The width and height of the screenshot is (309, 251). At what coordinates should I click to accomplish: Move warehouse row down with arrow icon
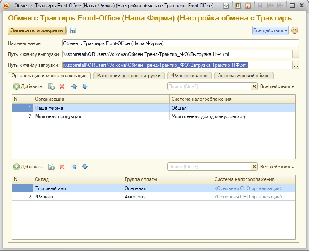[x=85, y=167]
